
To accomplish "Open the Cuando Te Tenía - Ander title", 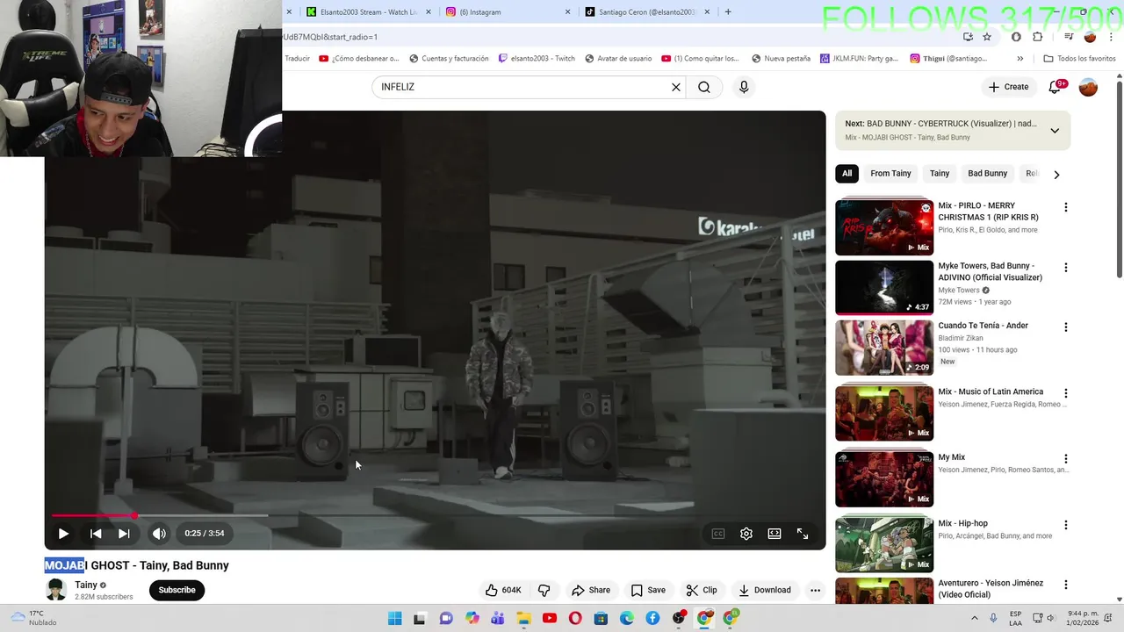I will coord(983,326).
